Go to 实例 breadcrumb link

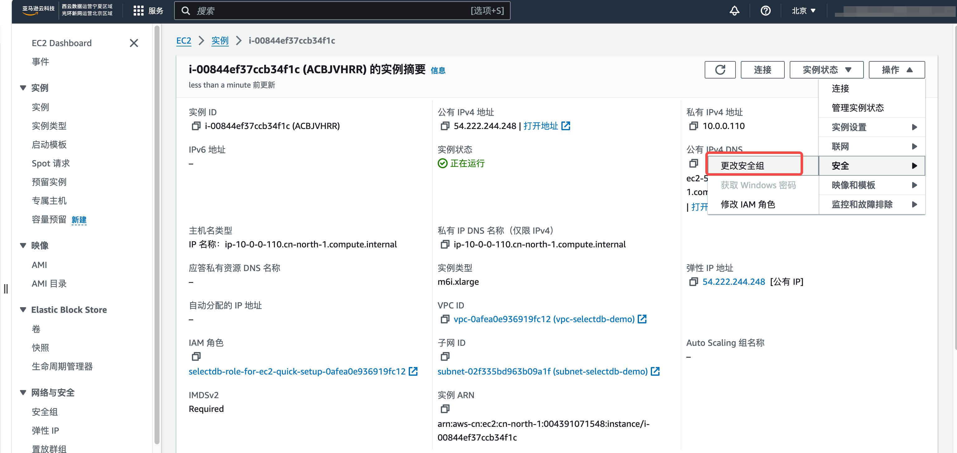[220, 41]
